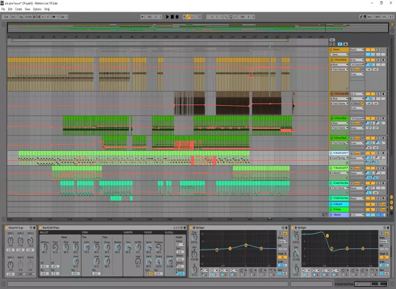Toggle the Loop switch in transport
This screenshot has height=289, width=396.
pyautogui.click(x=230, y=17)
